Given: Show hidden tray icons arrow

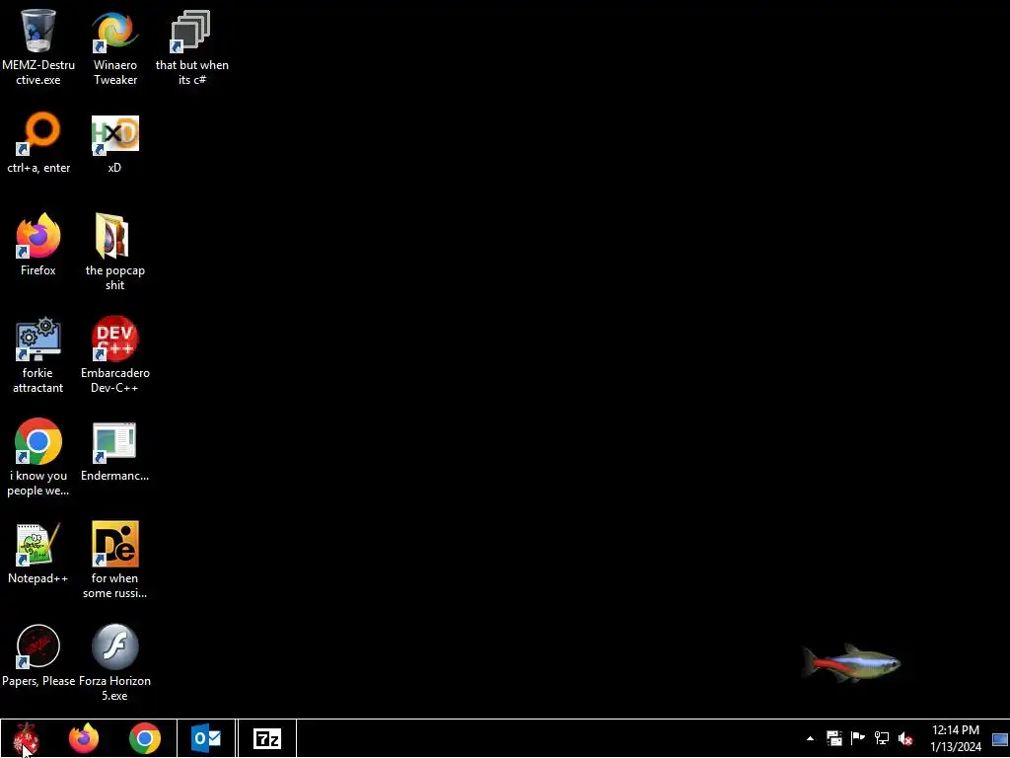Looking at the screenshot, I should [811, 738].
